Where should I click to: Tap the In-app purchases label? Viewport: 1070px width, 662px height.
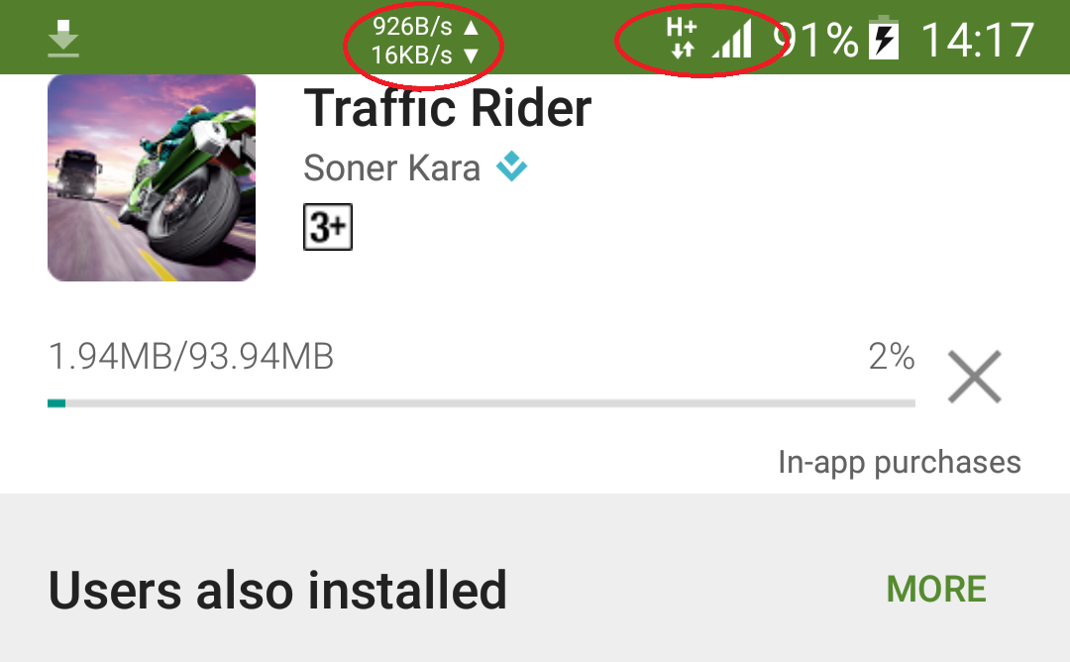coord(900,462)
